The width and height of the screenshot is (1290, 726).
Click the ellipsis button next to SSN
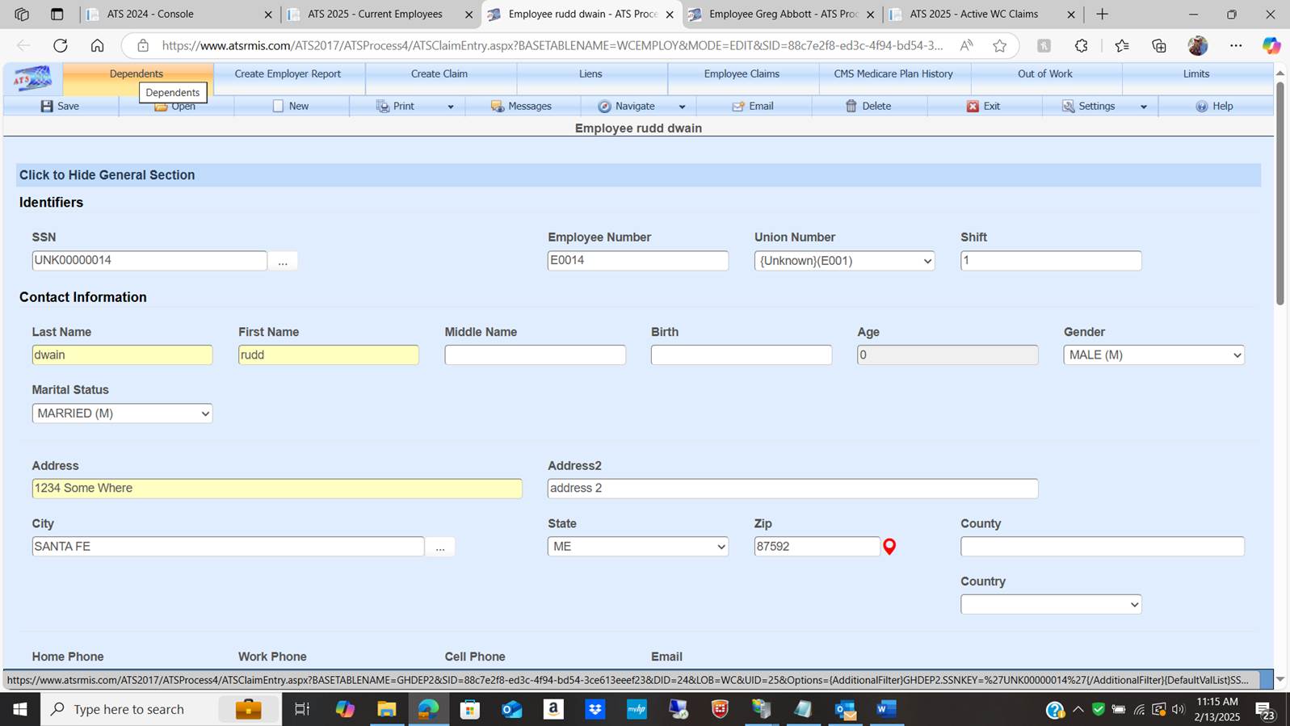click(x=283, y=262)
